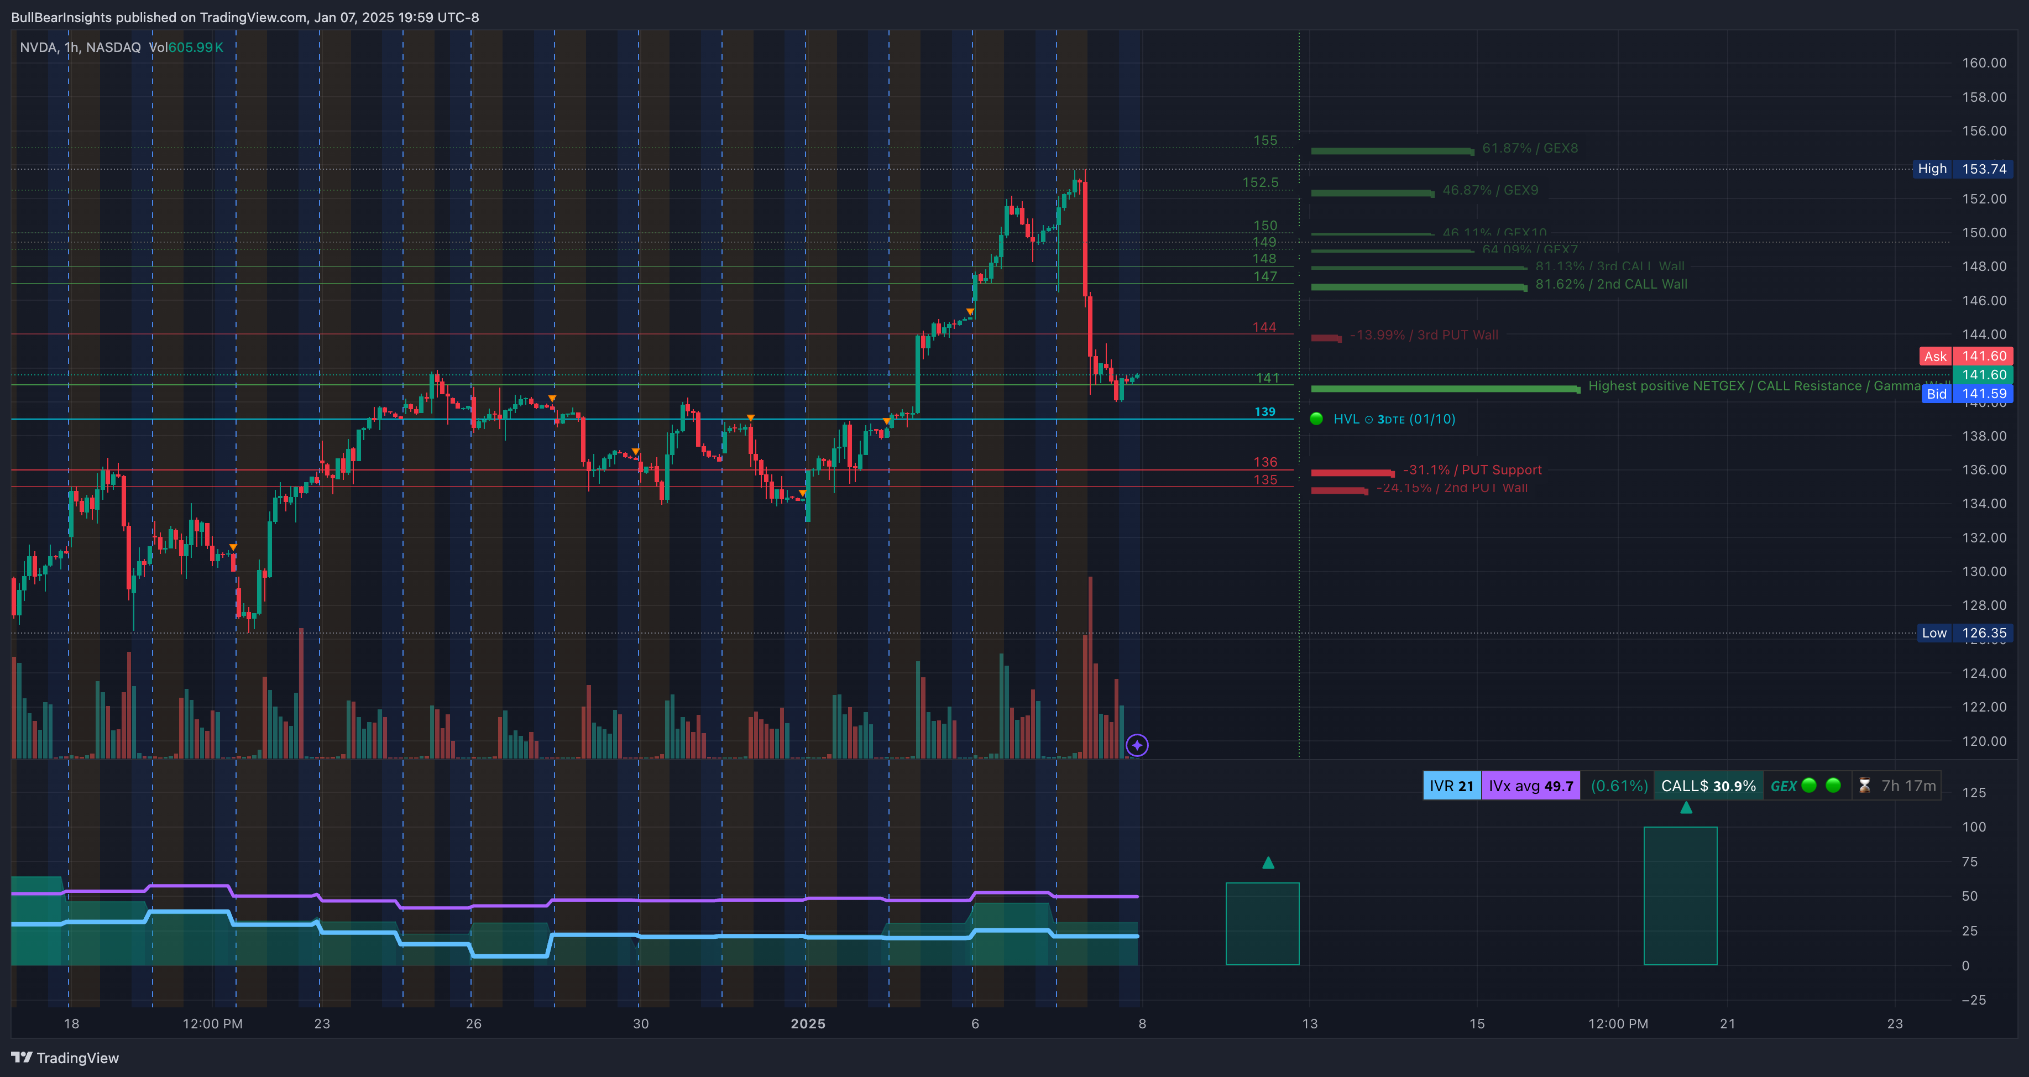2029x1077 pixels.
Task: Click the purple circular event icon near volume bars
Action: coord(1137,745)
